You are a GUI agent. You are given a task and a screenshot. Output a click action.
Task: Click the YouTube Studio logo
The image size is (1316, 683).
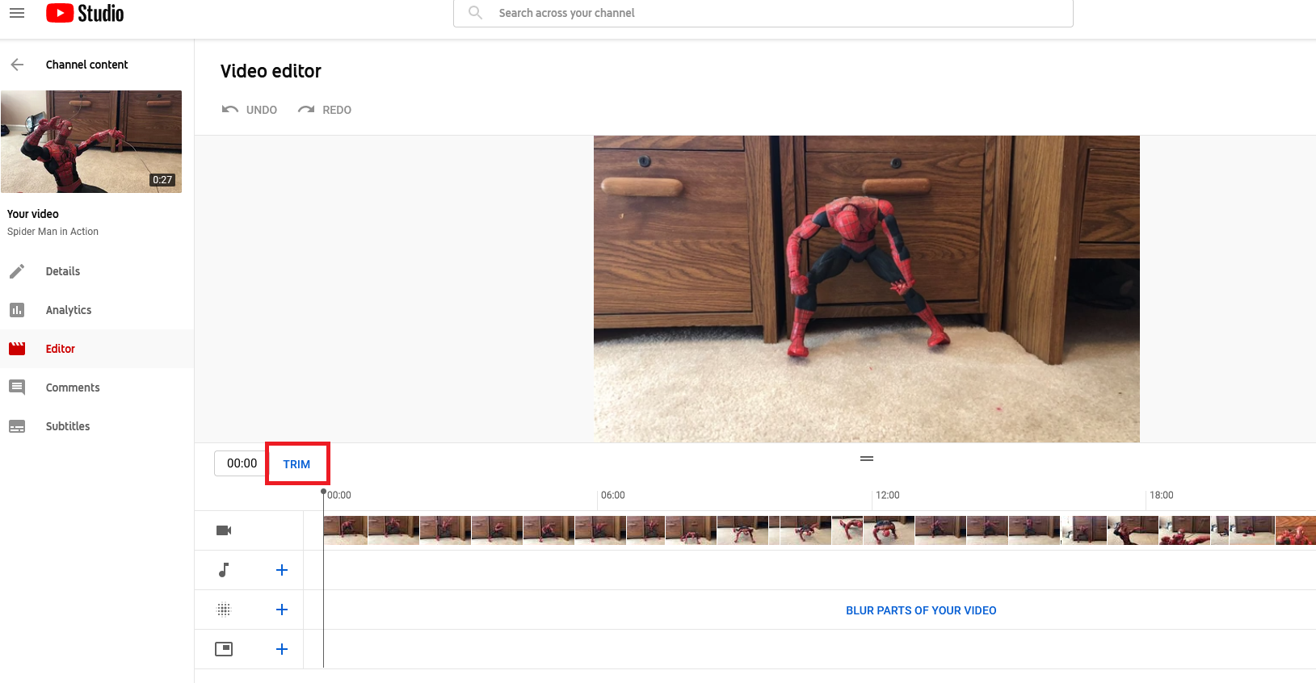pos(85,13)
